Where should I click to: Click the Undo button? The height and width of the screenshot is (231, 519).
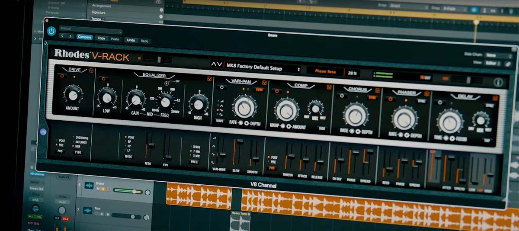[x=131, y=40]
